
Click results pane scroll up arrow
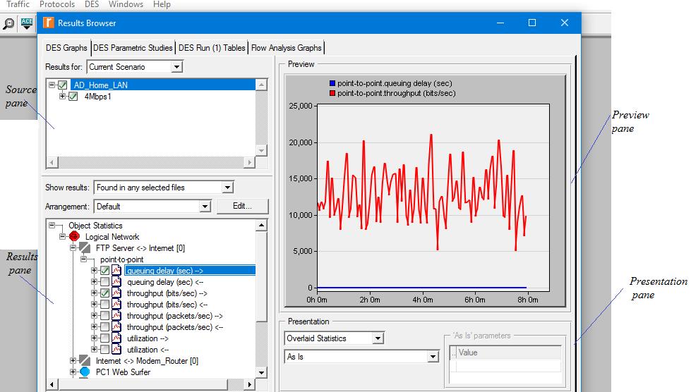(261, 225)
